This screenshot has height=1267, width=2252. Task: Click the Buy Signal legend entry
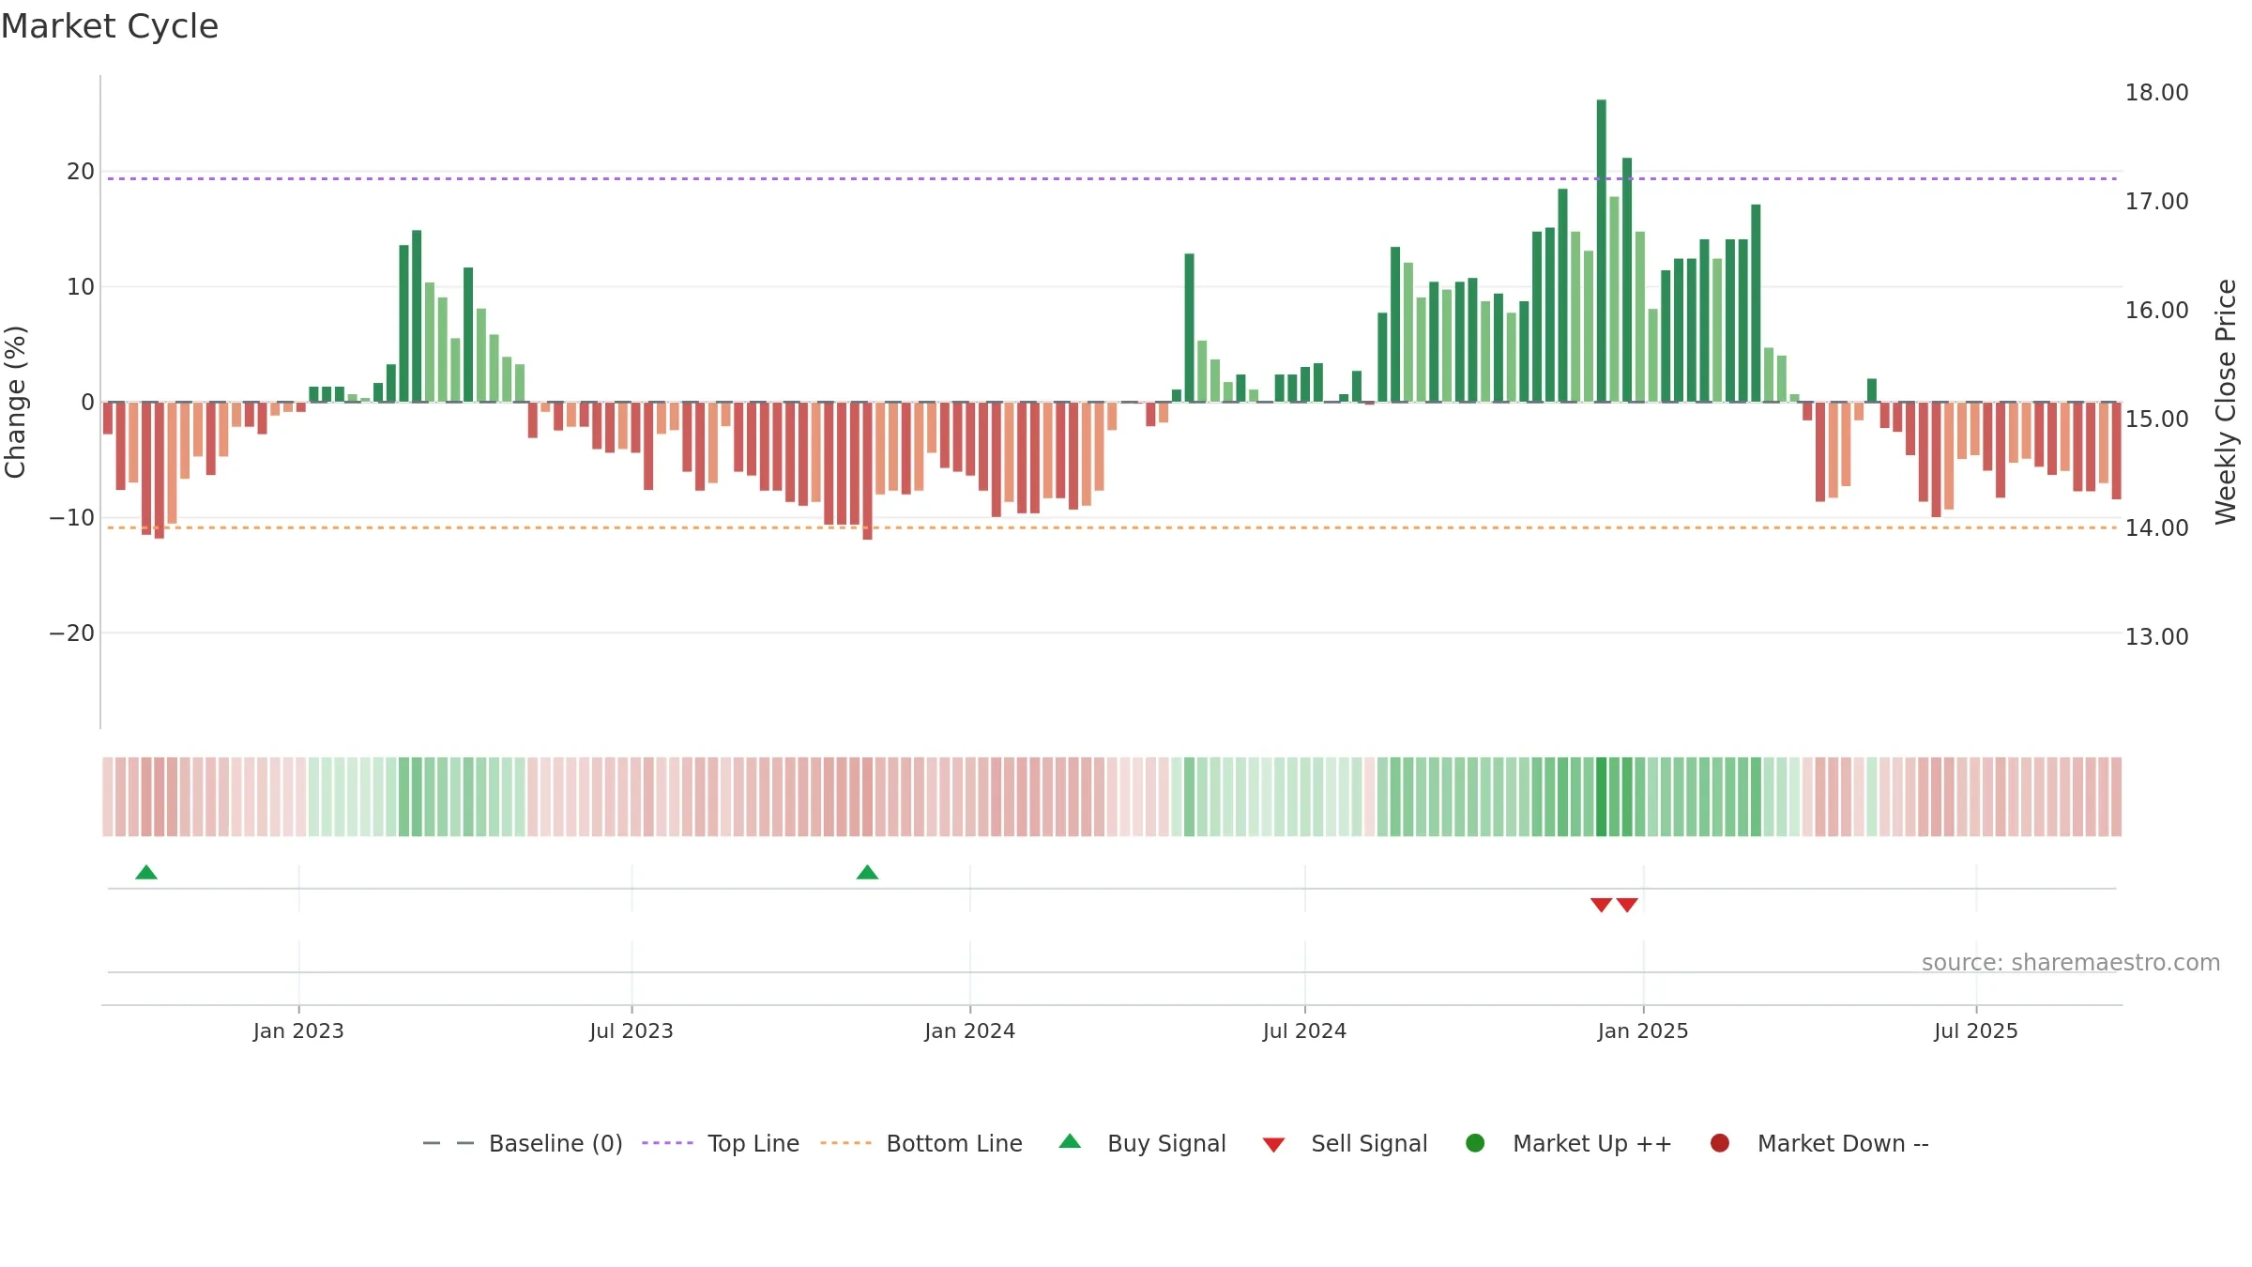tap(1142, 1143)
